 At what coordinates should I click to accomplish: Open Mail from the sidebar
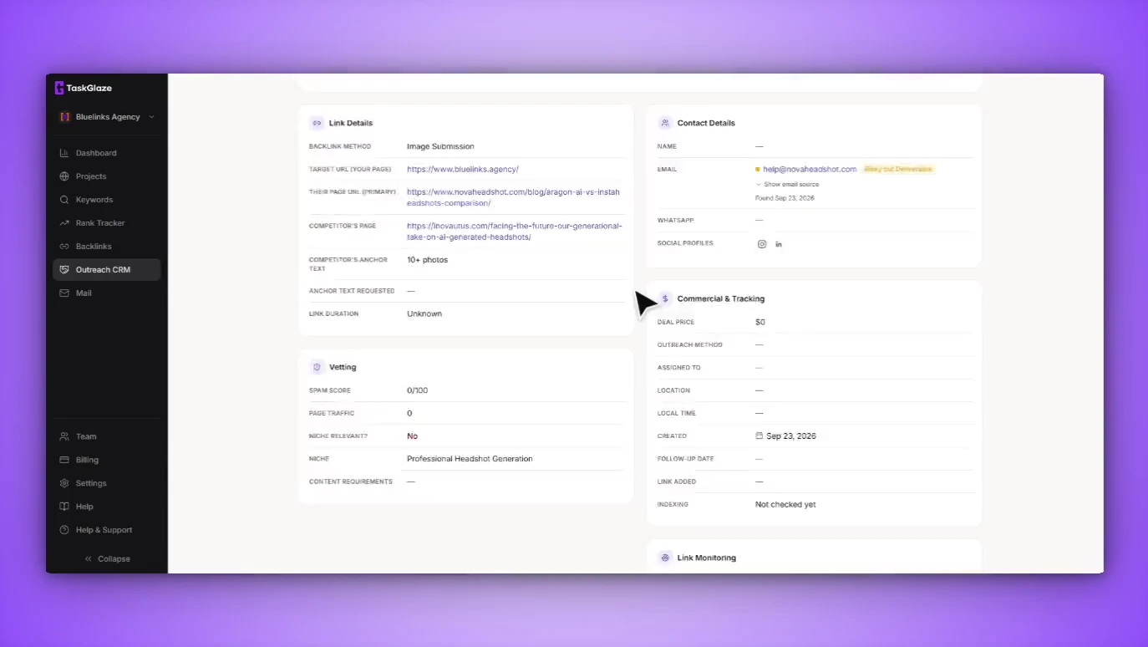click(106, 293)
